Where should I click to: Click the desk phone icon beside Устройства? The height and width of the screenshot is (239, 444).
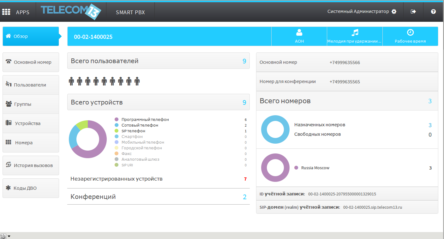pos(9,123)
